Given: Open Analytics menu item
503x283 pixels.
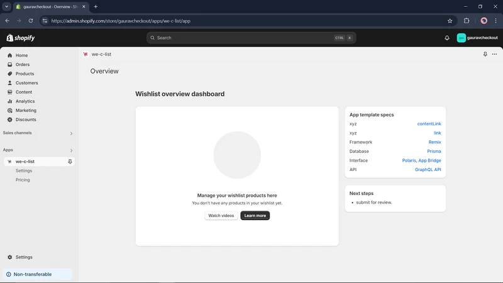Looking at the screenshot, I should tap(25, 101).
